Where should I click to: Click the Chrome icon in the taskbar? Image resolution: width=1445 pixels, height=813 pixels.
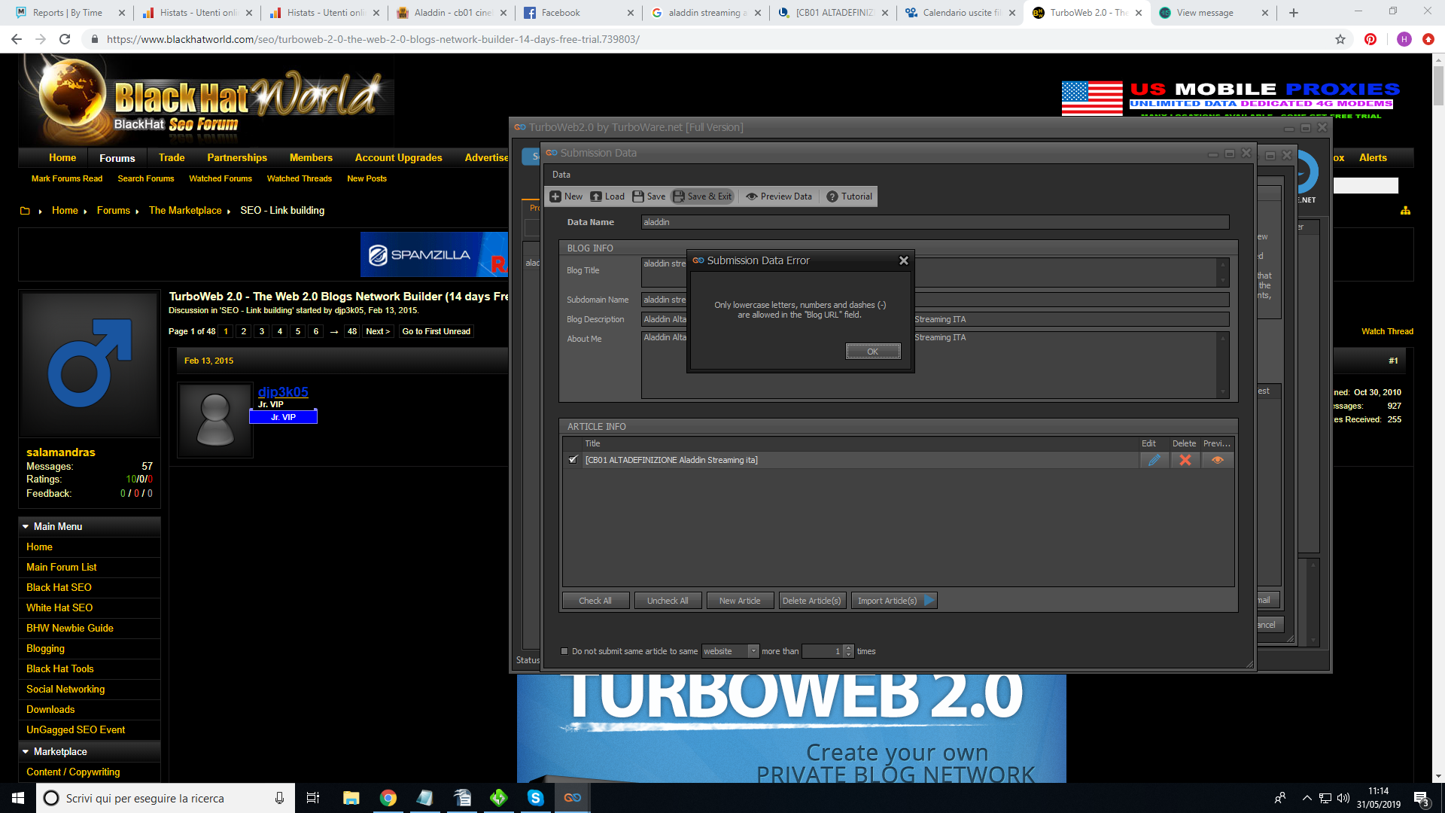point(388,798)
